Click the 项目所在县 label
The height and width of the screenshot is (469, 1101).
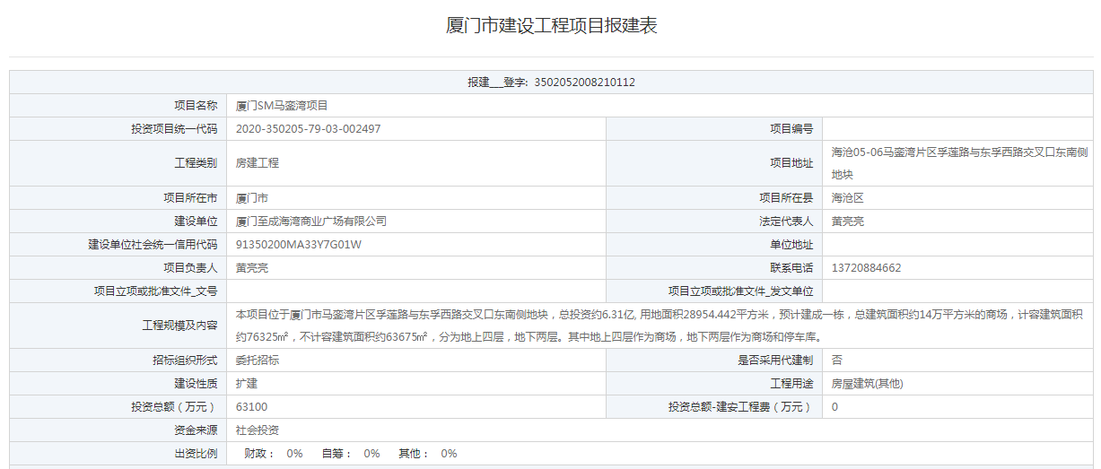(x=786, y=197)
